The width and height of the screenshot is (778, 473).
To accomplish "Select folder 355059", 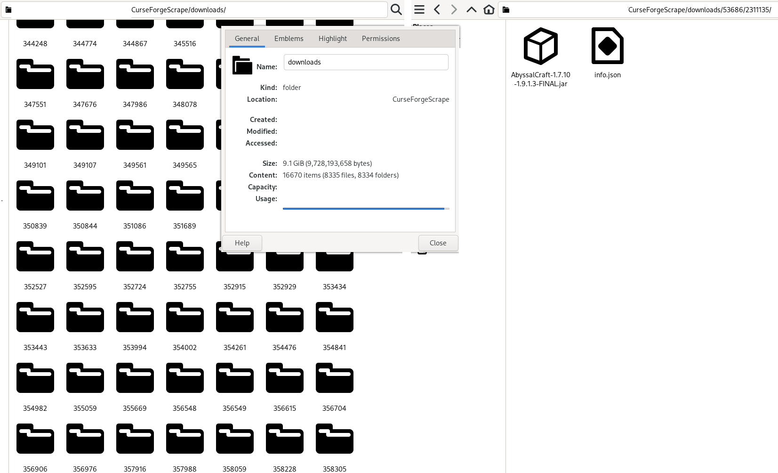I will click(x=85, y=378).
